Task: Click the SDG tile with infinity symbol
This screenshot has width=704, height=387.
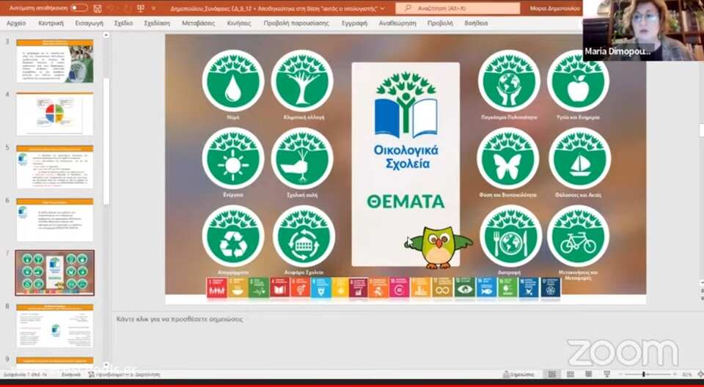Action: [443, 287]
